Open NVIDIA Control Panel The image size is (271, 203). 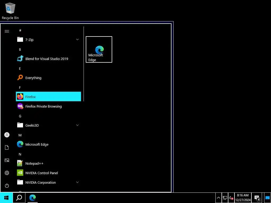pyautogui.click(x=48, y=173)
